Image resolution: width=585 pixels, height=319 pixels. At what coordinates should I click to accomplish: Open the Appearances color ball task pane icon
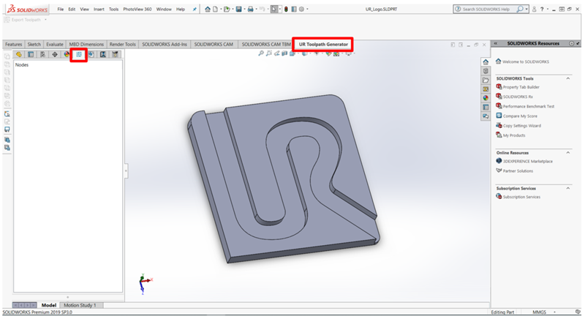tap(486, 98)
